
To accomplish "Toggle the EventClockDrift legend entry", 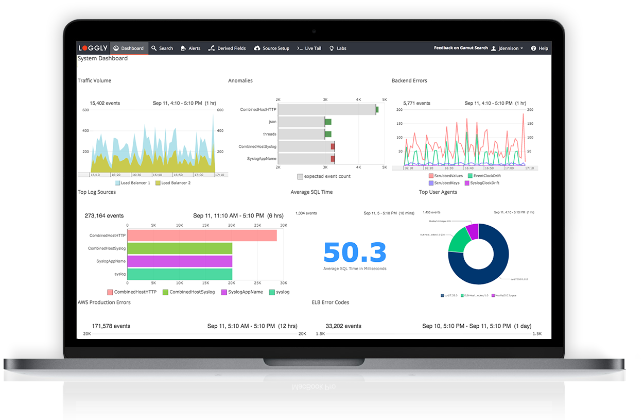I will pyautogui.click(x=483, y=176).
